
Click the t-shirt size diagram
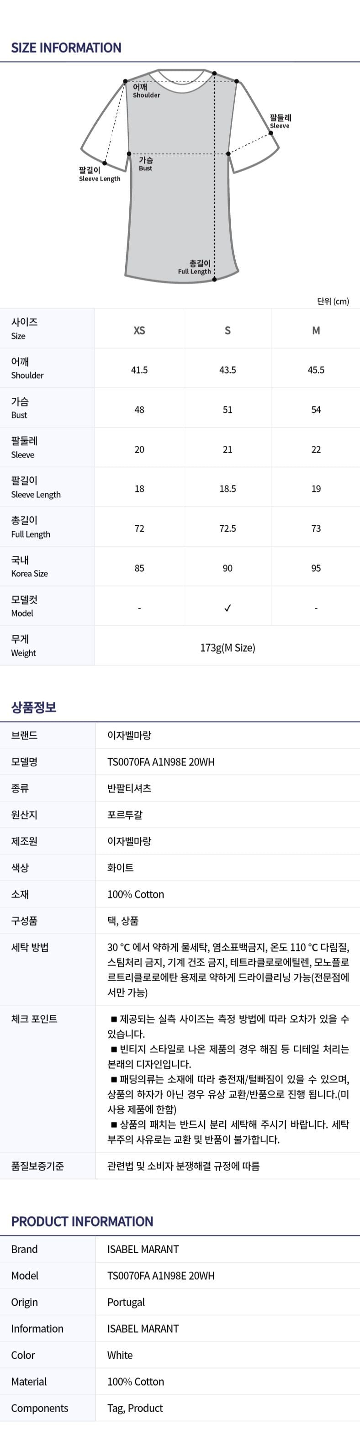click(180, 177)
